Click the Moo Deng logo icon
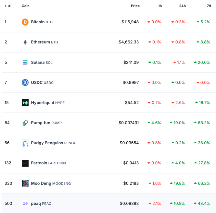 25,183
